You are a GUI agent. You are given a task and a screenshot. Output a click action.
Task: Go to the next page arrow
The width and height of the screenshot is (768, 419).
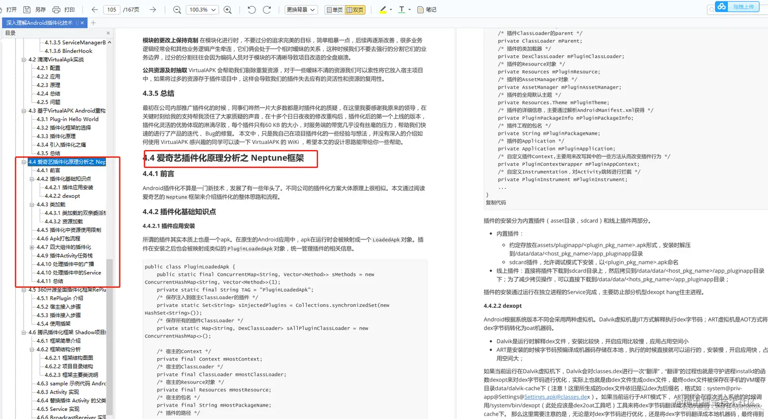pyautogui.click(x=152, y=10)
